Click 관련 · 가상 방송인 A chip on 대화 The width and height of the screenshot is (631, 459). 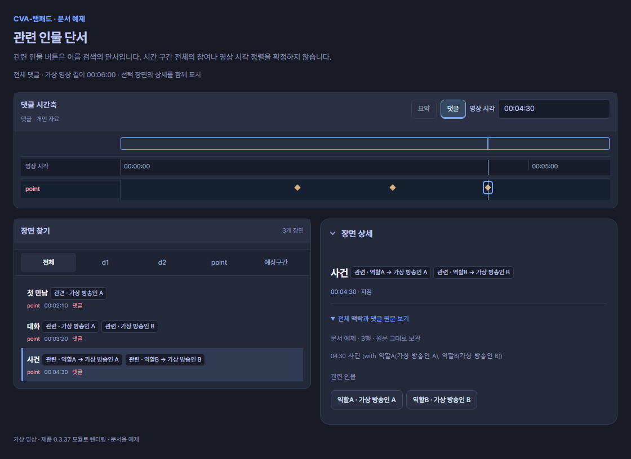pos(70,326)
